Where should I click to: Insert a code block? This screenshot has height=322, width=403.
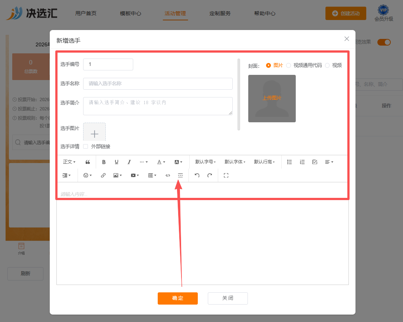click(x=168, y=175)
